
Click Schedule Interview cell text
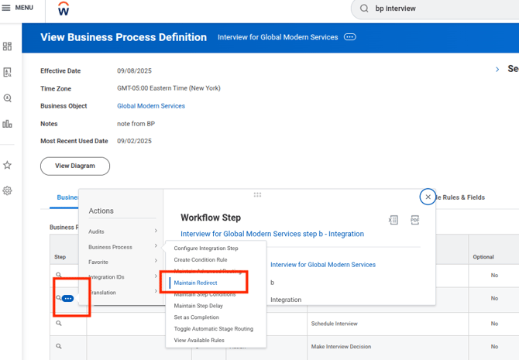click(335, 324)
